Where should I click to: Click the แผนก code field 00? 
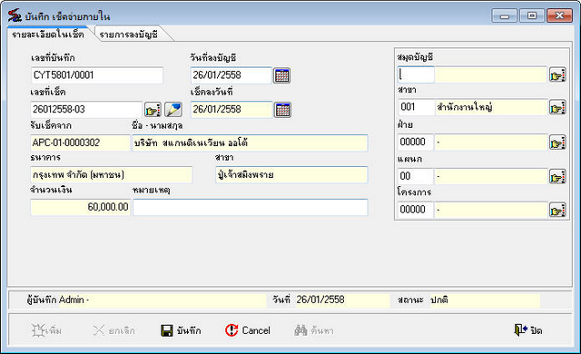pyautogui.click(x=416, y=177)
